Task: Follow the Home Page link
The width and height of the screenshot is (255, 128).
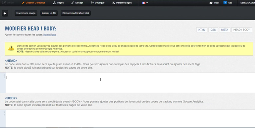Action: tap(50, 35)
